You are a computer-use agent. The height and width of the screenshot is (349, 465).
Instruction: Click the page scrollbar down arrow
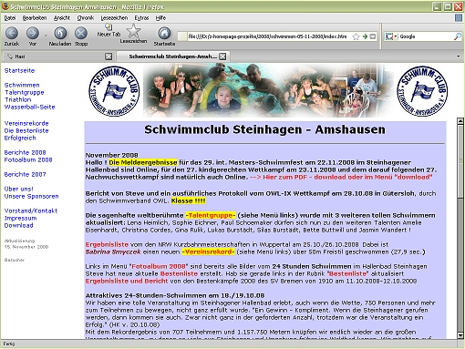click(460, 335)
